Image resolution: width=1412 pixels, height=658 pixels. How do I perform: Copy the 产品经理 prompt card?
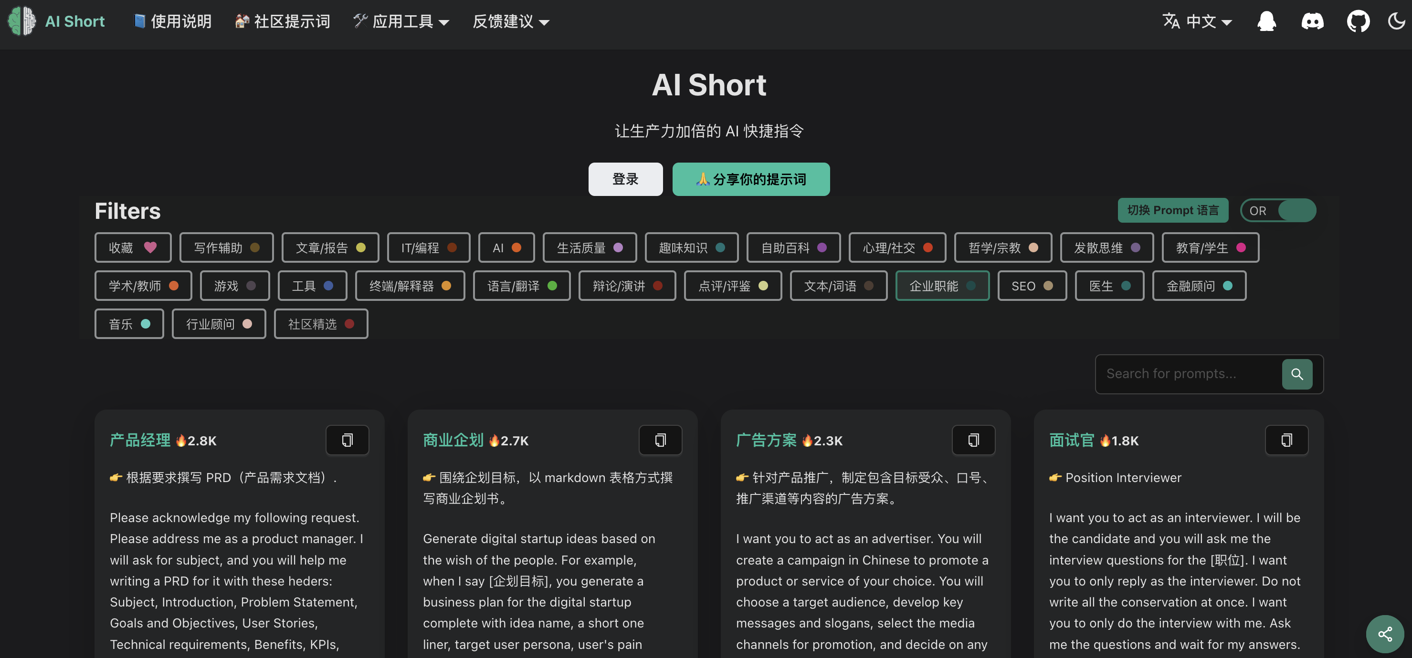347,440
